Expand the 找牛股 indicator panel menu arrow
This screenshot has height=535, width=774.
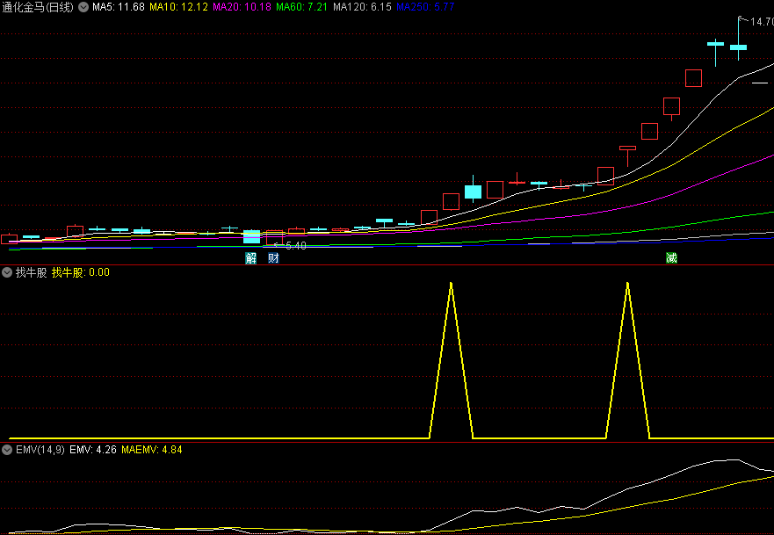pyautogui.click(x=7, y=272)
